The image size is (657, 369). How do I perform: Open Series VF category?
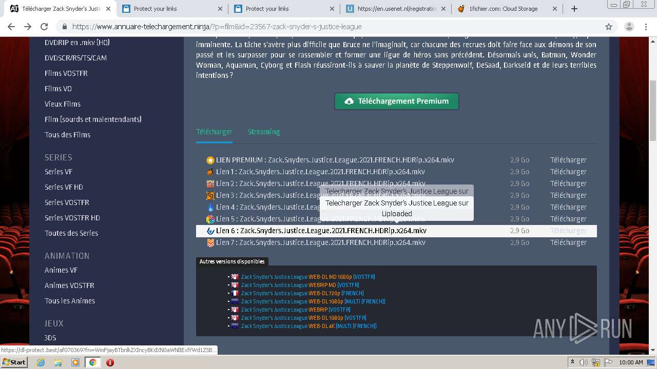click(58, 172)
